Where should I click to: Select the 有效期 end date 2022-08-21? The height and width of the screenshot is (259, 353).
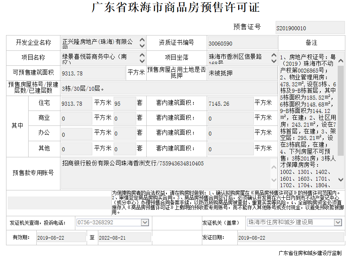click(124, 238)
